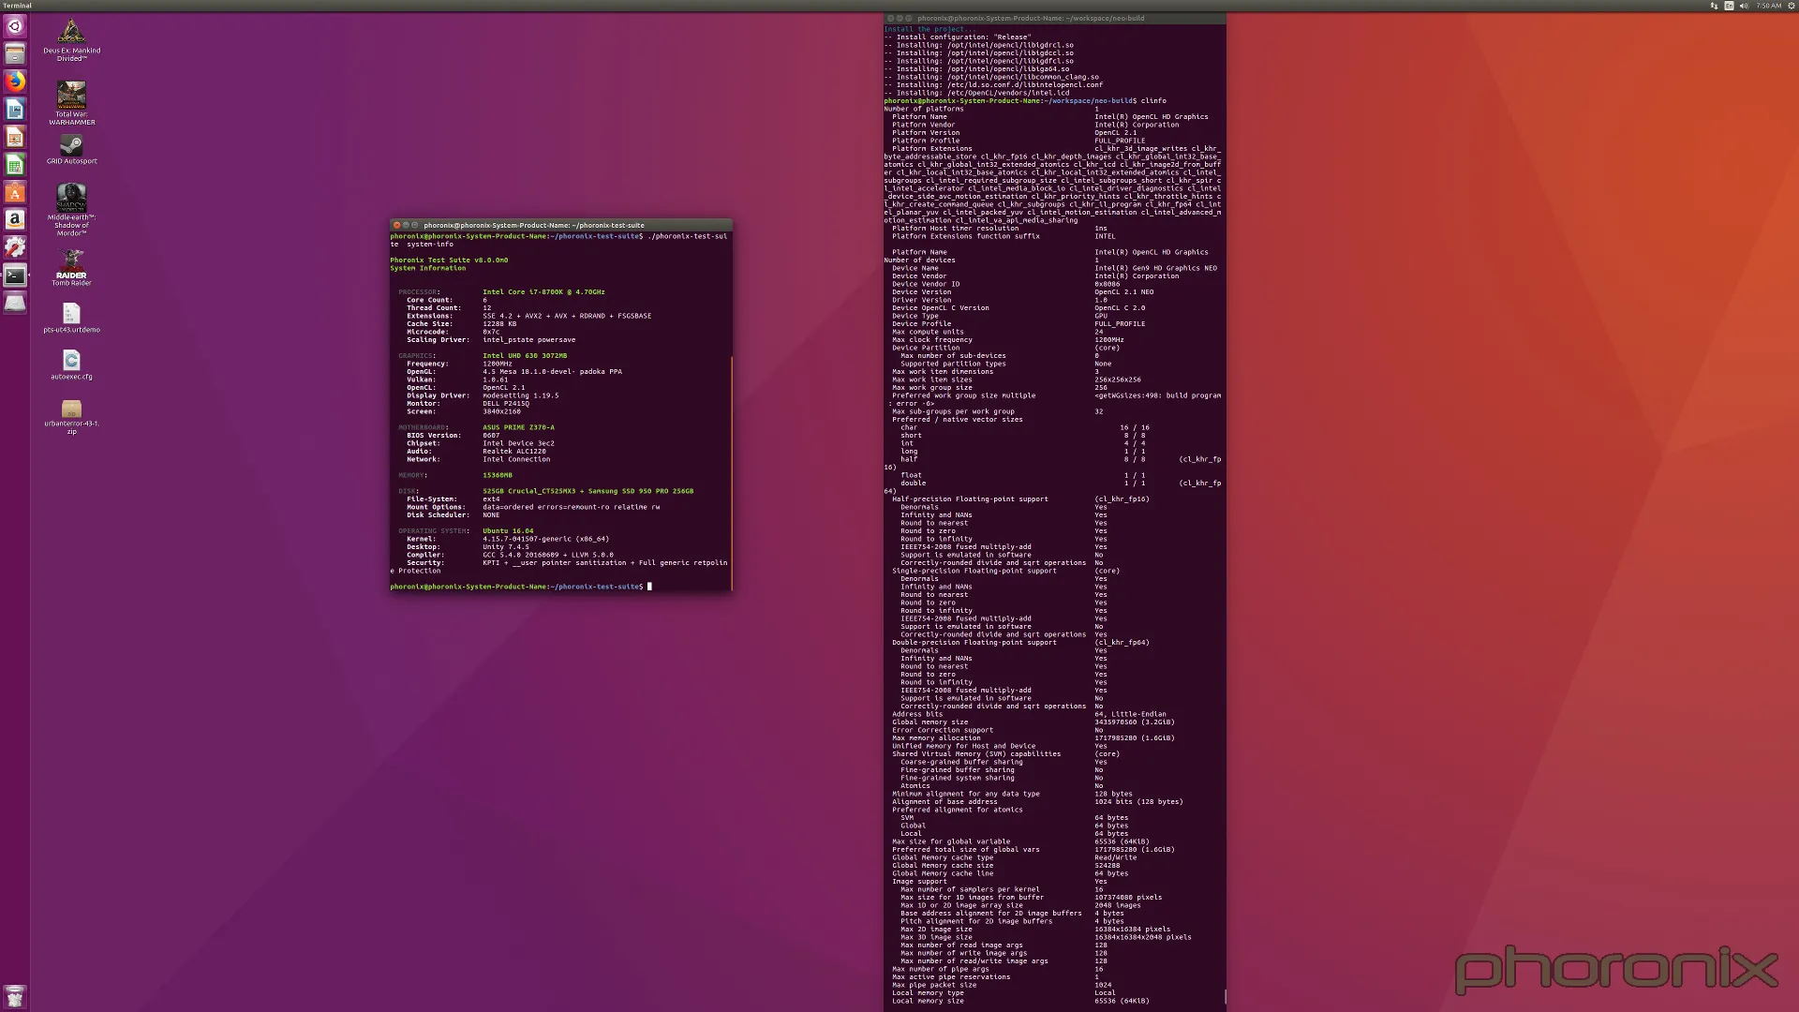This screenshot has height=1012, width=1799.
Task: Close the phoronix-test-suite terminal window
Action: point(397,225)
